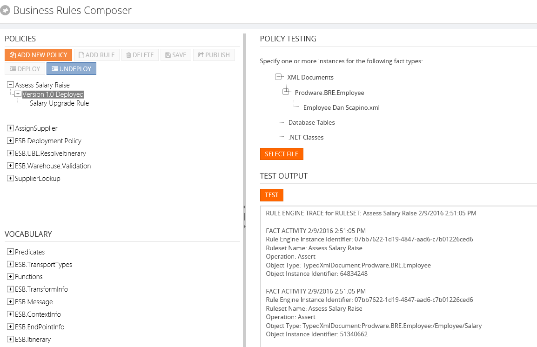Select the Salary Upgrade Rule
The height and width of the screenshot is (347, 537).
(x=59, y=103)
